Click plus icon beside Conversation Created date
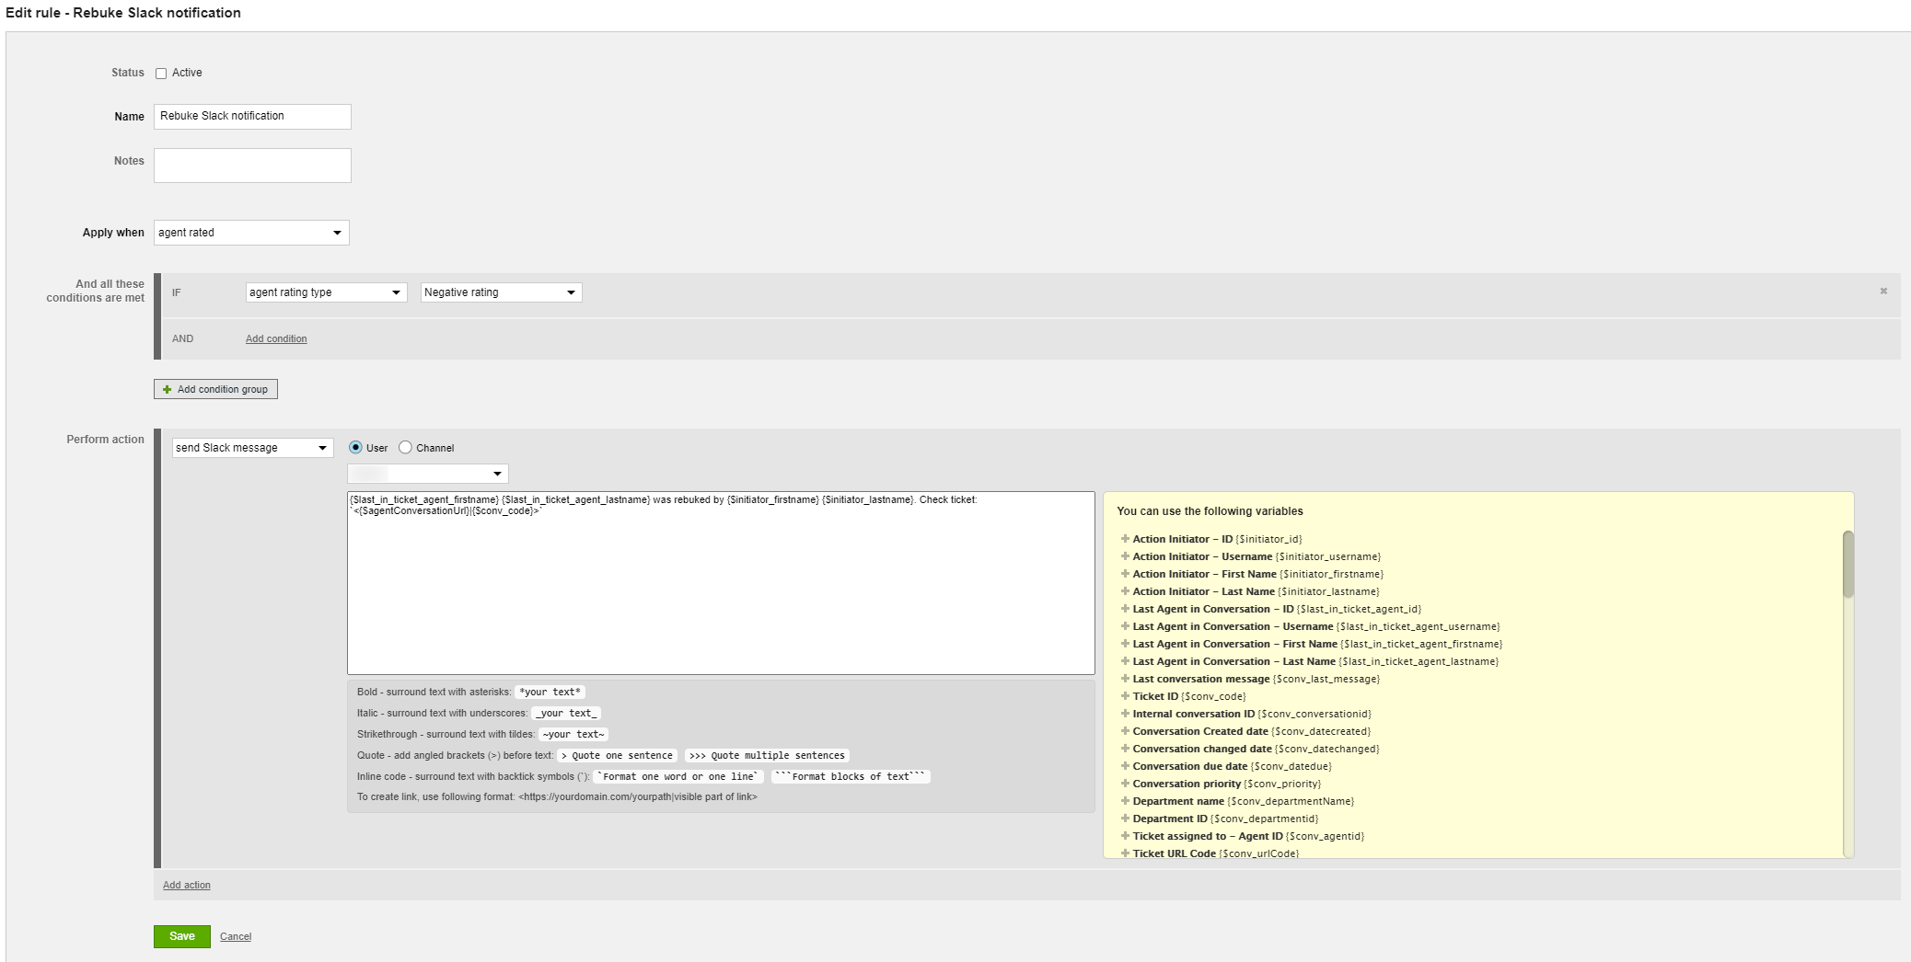 1125,731
